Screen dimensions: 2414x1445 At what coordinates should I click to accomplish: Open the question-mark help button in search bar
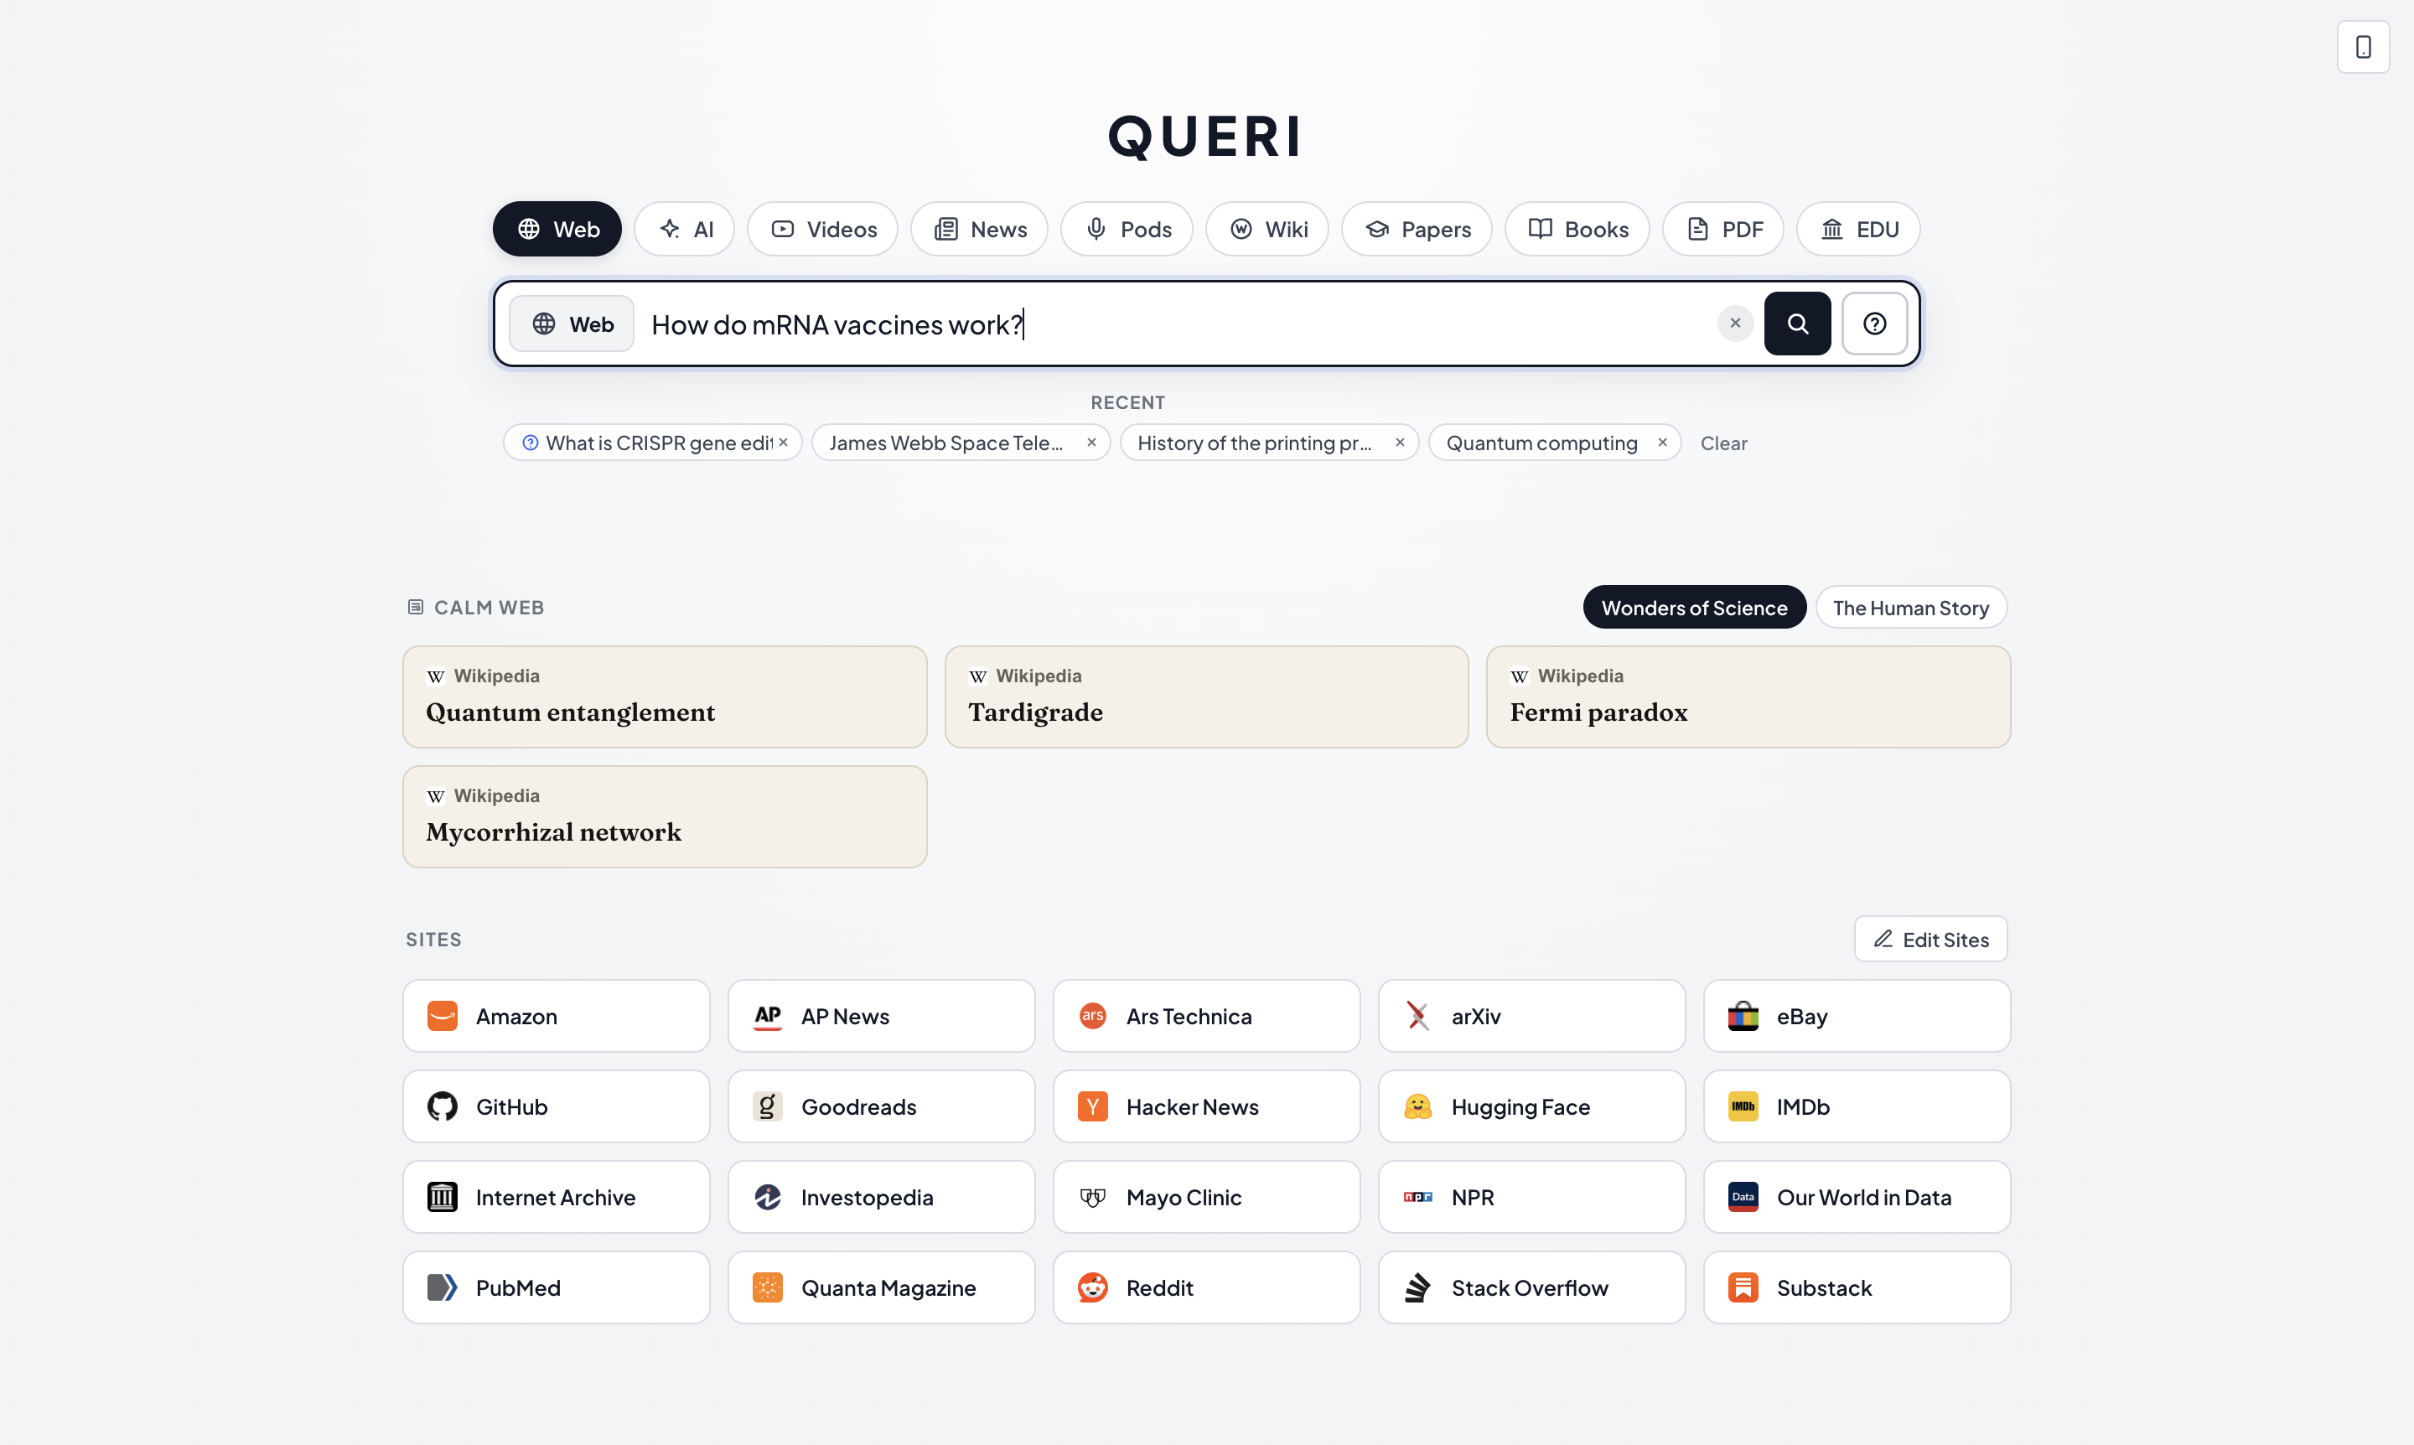click(1873, 324)
